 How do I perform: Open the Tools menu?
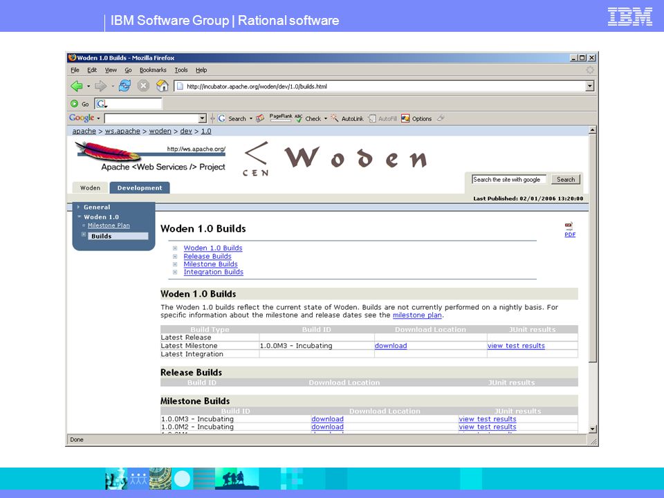pyautogui.click(x=181, y=70)
